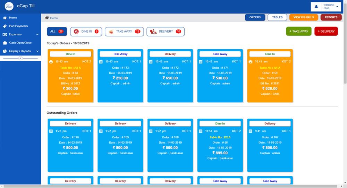This screenshot has width=347, height=188.
Task: Click the Part Payments tag icon
Action: [x=5, y=26]
